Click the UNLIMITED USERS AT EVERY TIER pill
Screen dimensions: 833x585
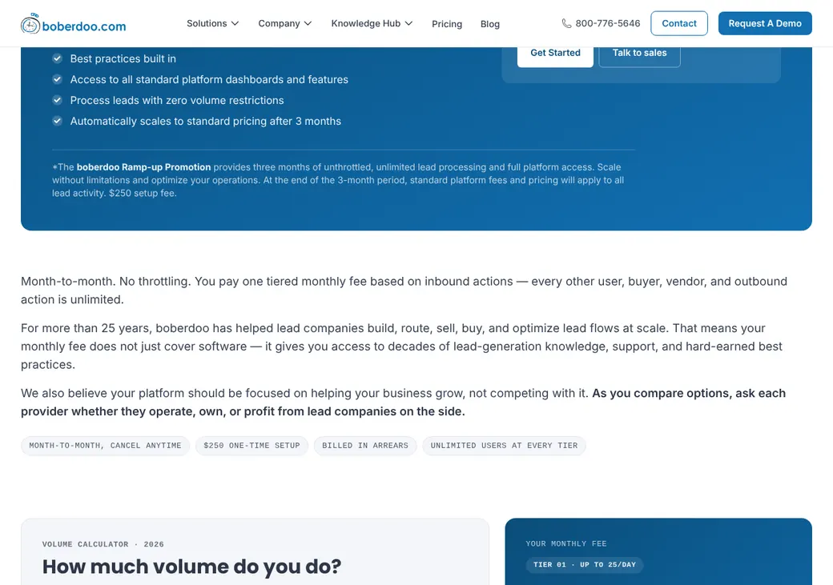coord(504,446)
